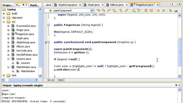Screen dimensions: 183x103
Task: Collapse the MainWindow.java tree node
Action: [8, 67]
